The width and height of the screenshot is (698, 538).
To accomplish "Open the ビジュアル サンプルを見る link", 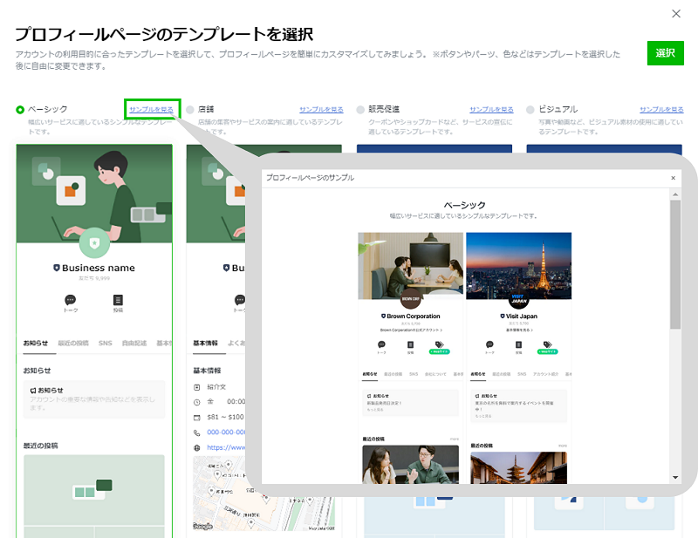I will pos(661,110).
